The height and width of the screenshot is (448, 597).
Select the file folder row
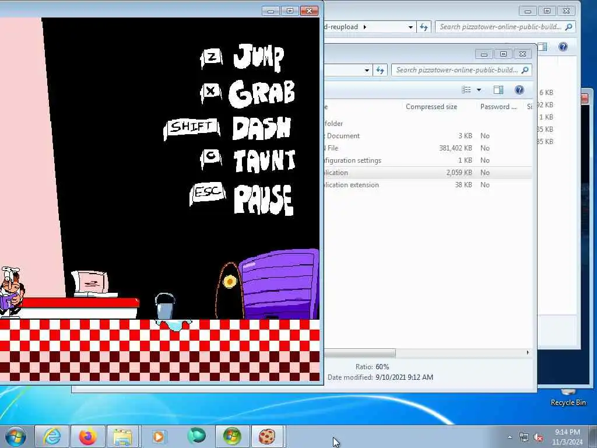click(429, 124)
